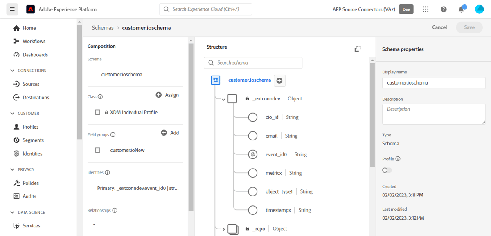The image size is (491, 236).
Task: Open the Experience Cloud apps switcher grid
Action: click(426, 9)
